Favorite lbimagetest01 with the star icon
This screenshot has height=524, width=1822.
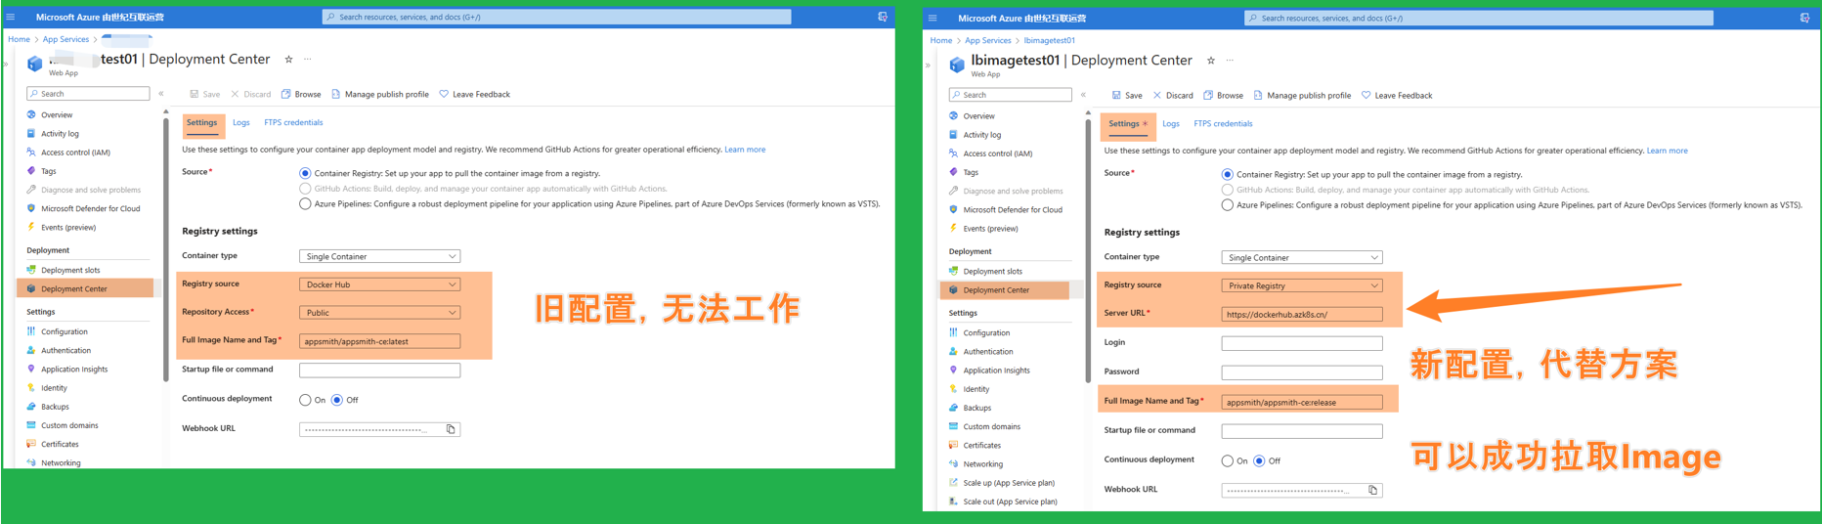pyautogui.click(x=1211, y=61)
